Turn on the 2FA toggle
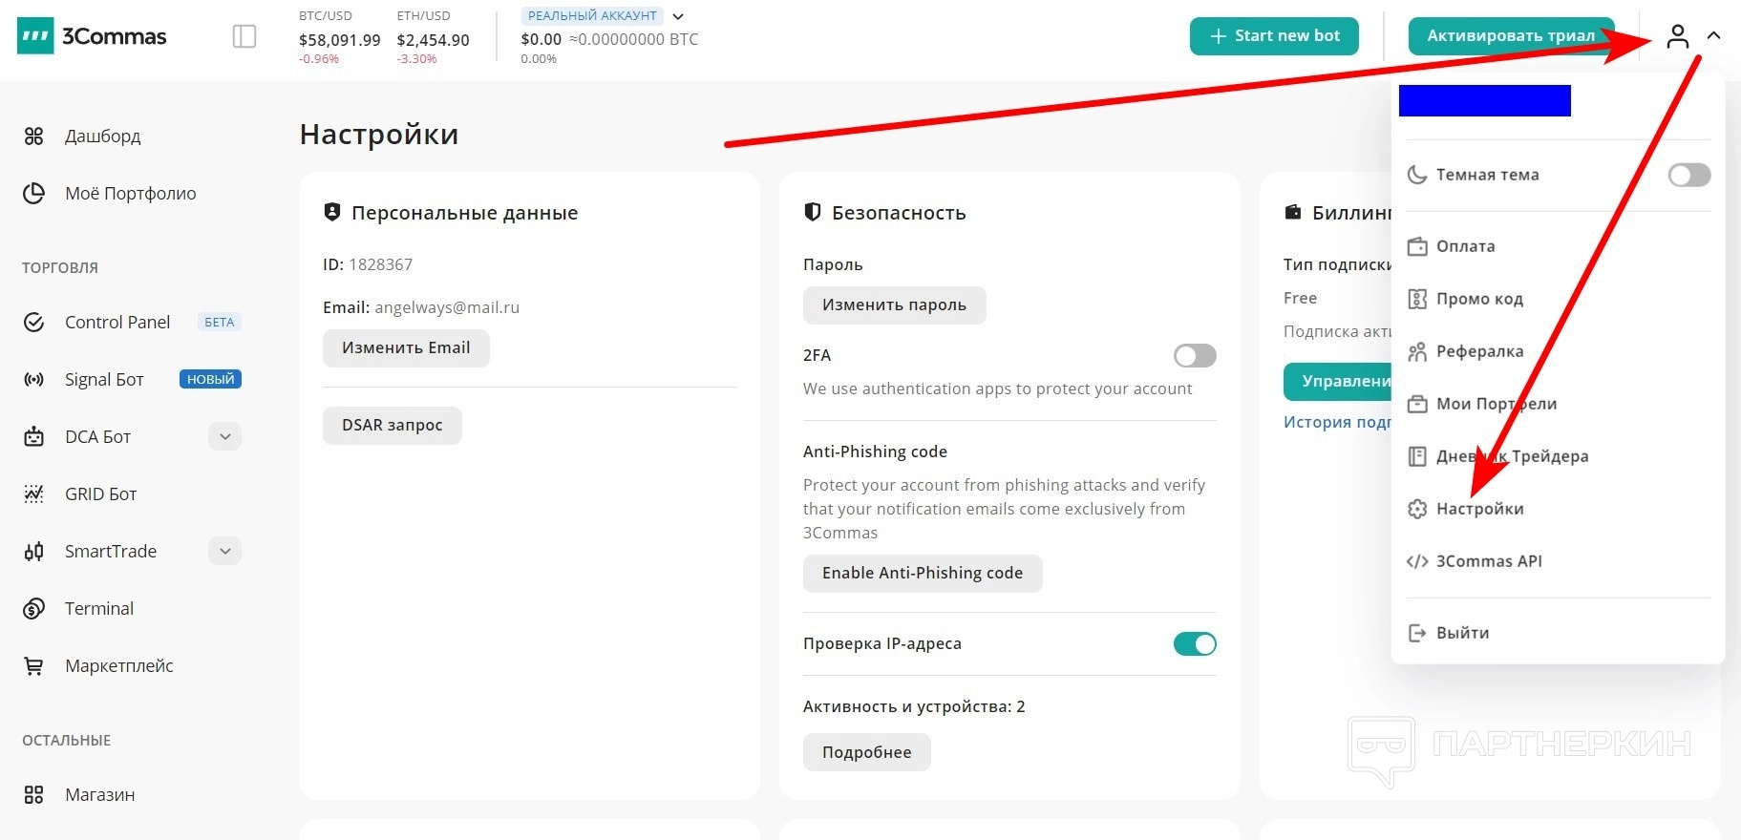The width and height of the screenshot is (1741, 840). point(1194,356)
